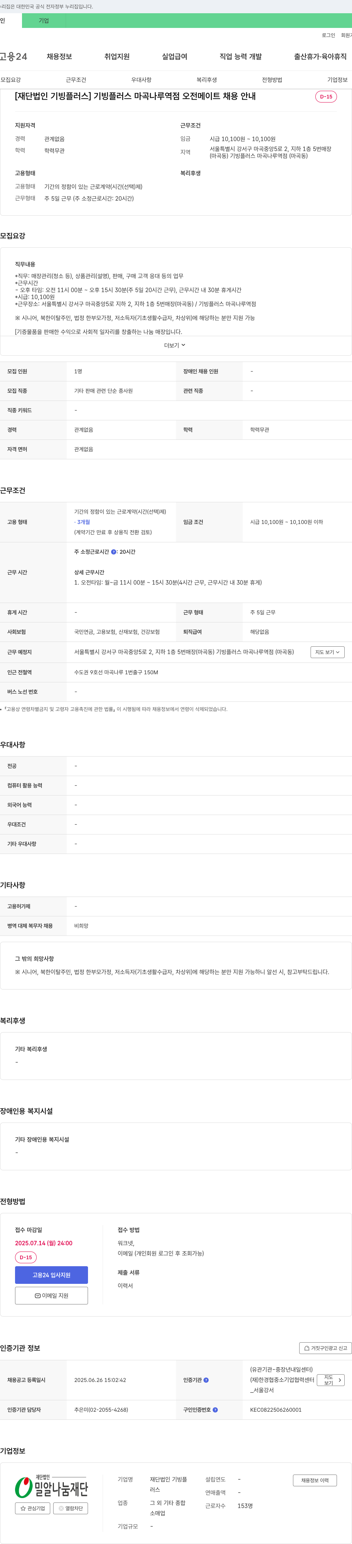This screenshot has height=1544, width=352.
Task: Click the 학력무관 value under 지원자격
Action: (x=54, y=150)
